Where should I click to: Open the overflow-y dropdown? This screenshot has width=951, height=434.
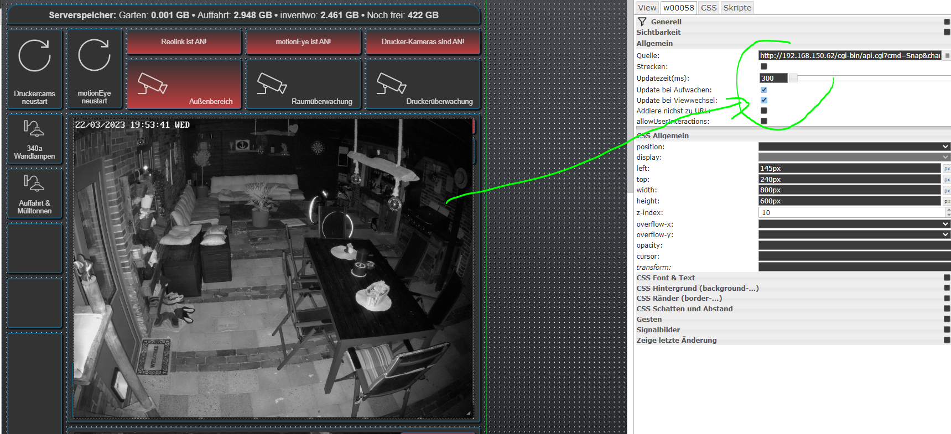tap(854, 234)
